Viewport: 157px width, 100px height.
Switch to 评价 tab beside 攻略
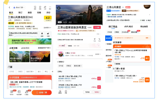coord(48,13)
